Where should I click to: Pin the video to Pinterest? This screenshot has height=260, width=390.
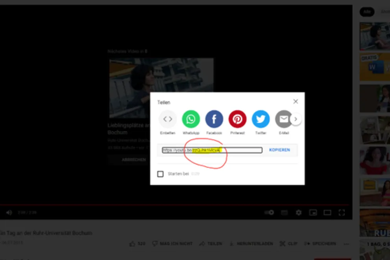coord(237,119)
